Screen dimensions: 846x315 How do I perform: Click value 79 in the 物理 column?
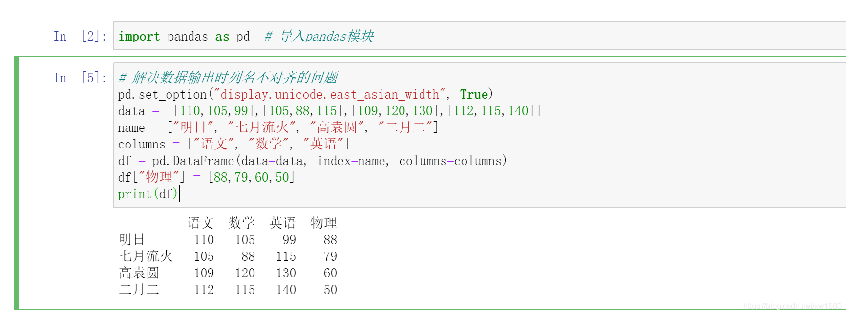point(330,256)
